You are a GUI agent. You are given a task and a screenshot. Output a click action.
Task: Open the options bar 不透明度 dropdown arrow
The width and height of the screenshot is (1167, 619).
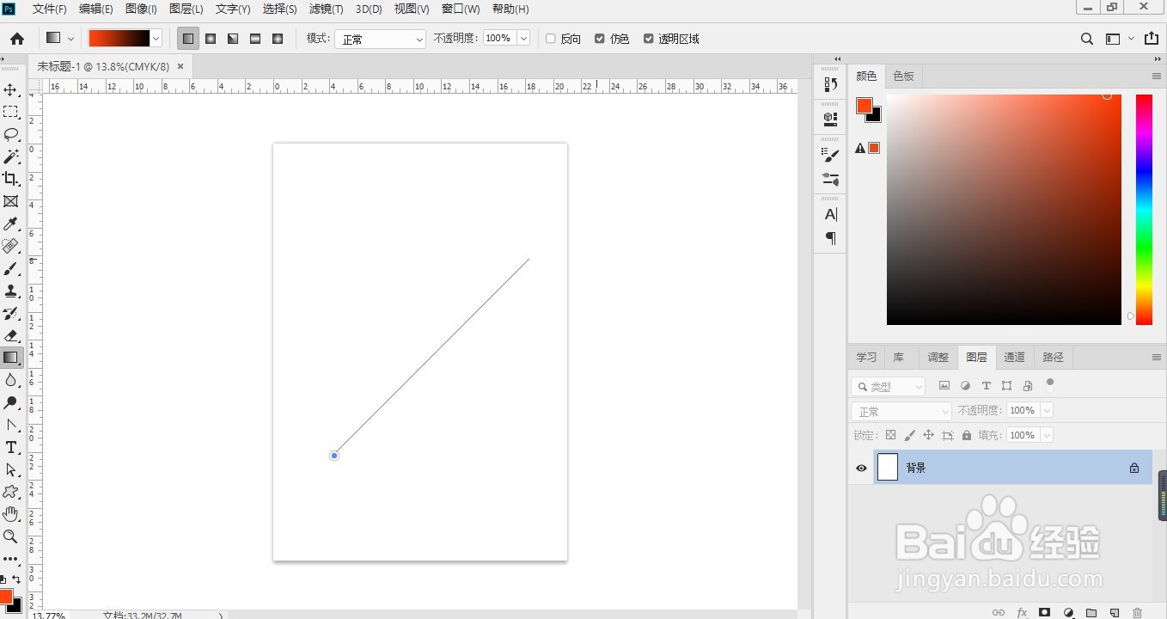click(523, 39)
